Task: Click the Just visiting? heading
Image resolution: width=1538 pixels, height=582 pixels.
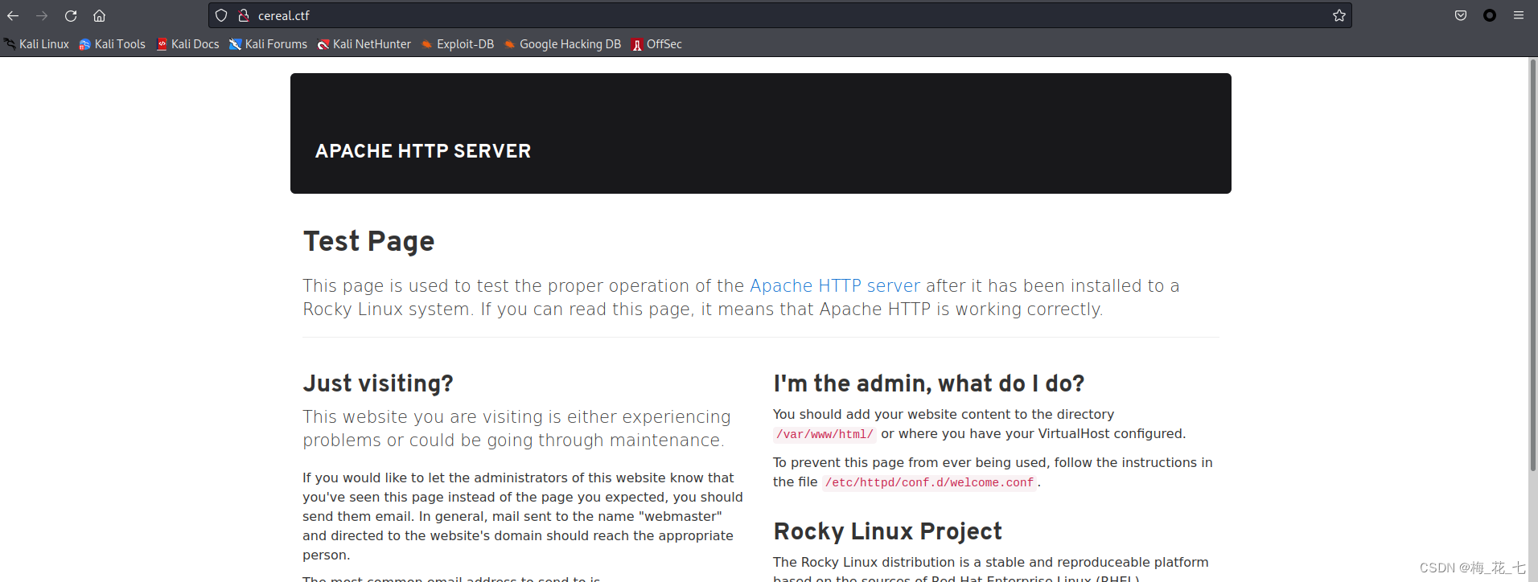Action: pyautogui.click(x=378, y=383)
